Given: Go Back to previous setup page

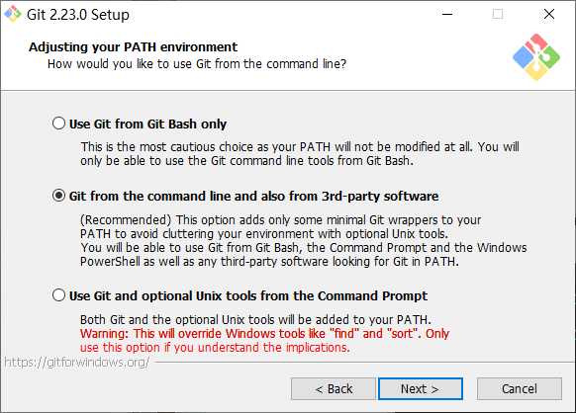Looking at the screenshot, I should pos(334,388).
